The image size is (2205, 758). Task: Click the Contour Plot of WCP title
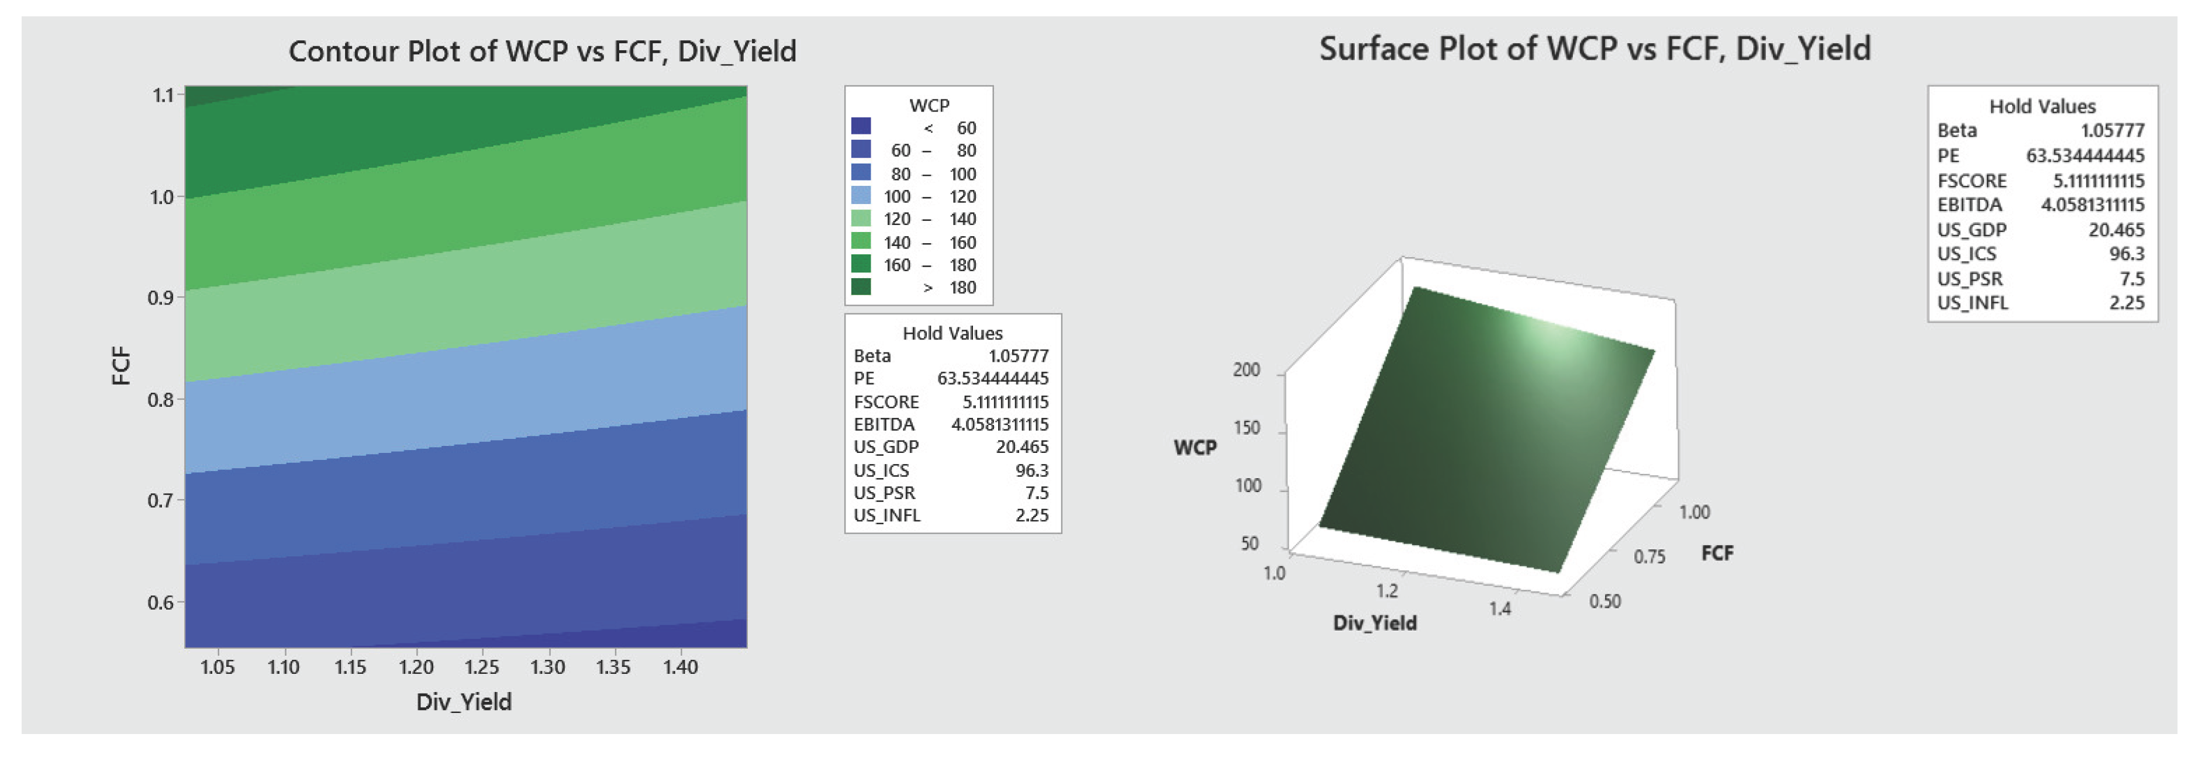coord(542,51)
